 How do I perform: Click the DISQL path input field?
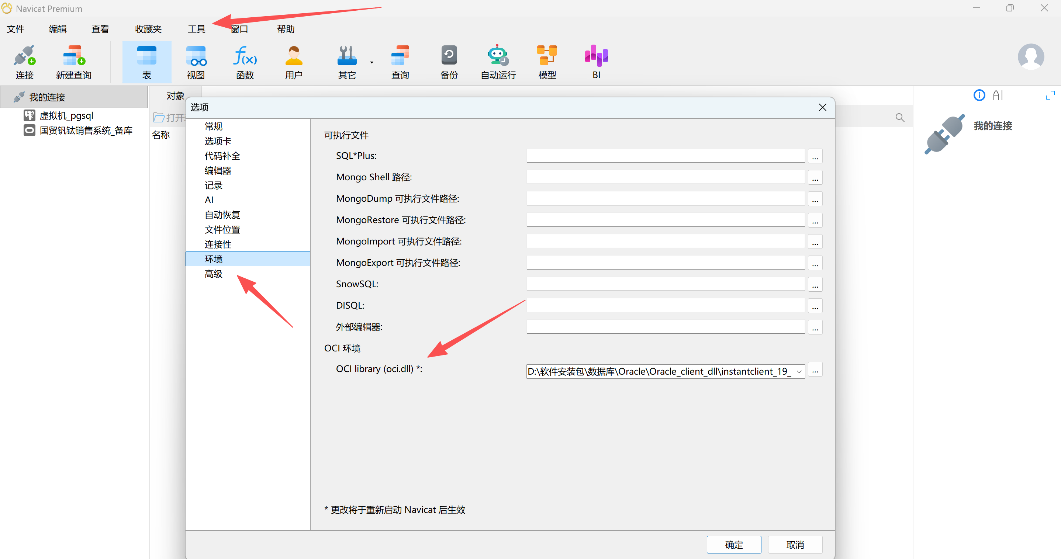coord(665,305)
